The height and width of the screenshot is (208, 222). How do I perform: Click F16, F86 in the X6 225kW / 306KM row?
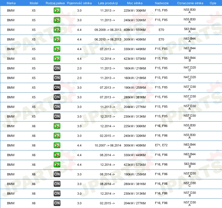pyautogui.click(x=161, y=126)
